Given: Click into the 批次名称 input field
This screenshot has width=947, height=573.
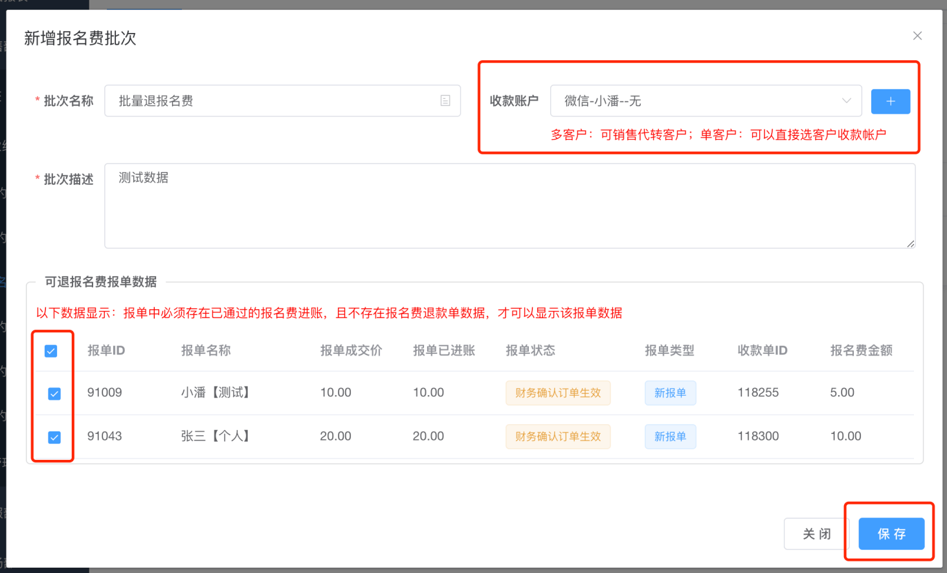Looking at the screenshot, I should point(272,101).
